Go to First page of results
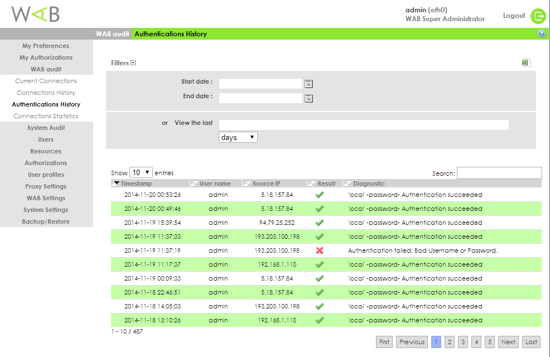Image resolution: width=550 pixels, height=357 pixels. coord(384,342)
